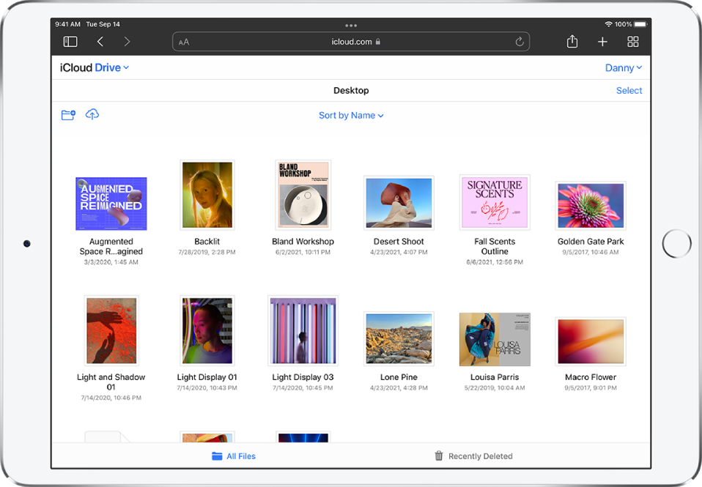Open a new tab with the plus icon
This screenshot has width=702, height=487.
602,42
